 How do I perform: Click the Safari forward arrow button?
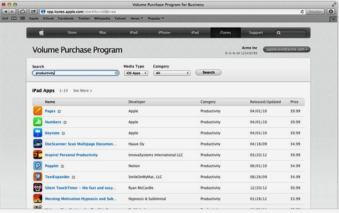click(x=12, y=12)
